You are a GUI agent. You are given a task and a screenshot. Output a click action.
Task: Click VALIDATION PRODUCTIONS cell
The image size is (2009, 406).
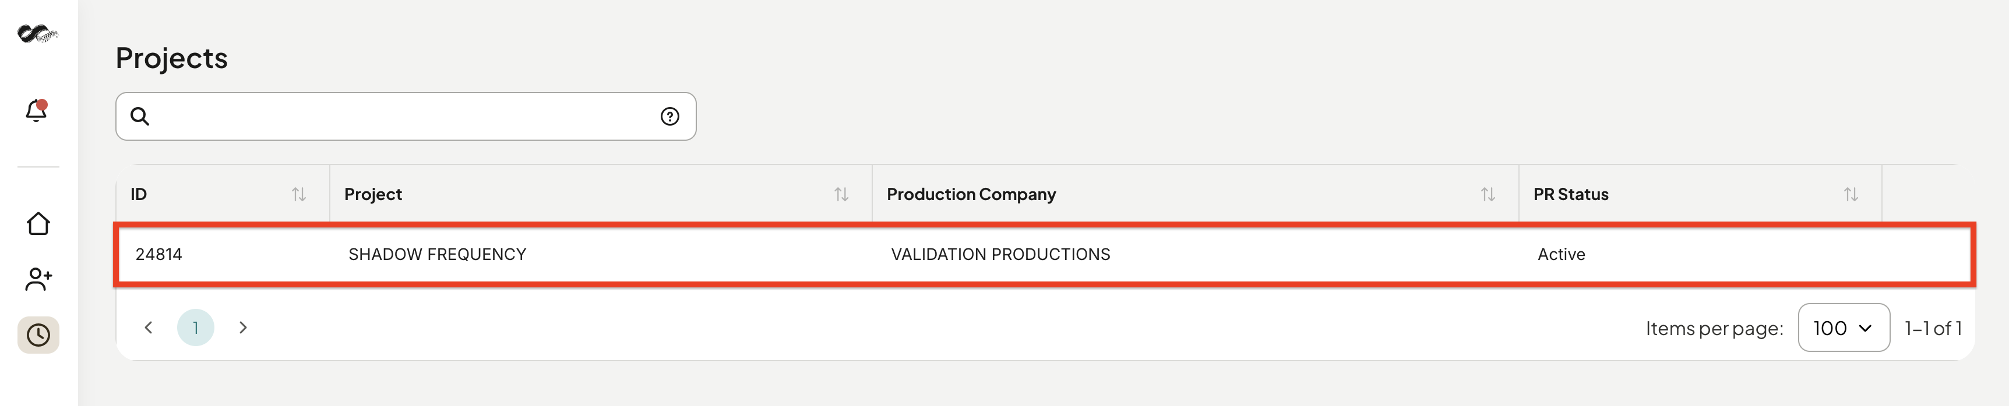1000,254
